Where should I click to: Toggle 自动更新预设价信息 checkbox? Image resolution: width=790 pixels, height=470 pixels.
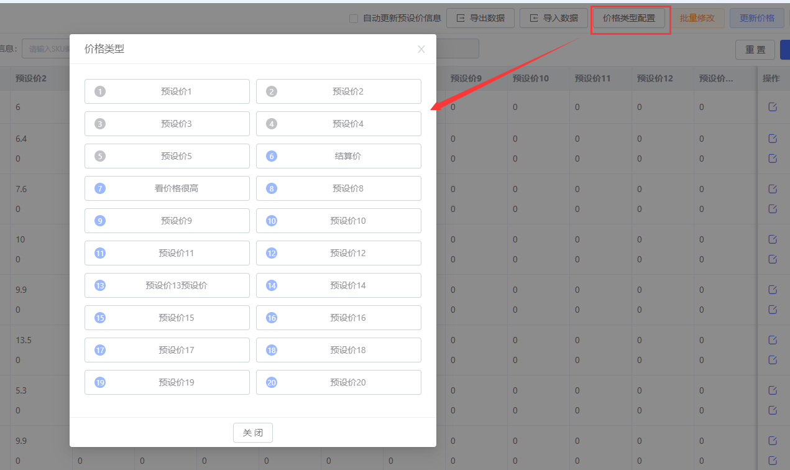(x=354, y=19)
